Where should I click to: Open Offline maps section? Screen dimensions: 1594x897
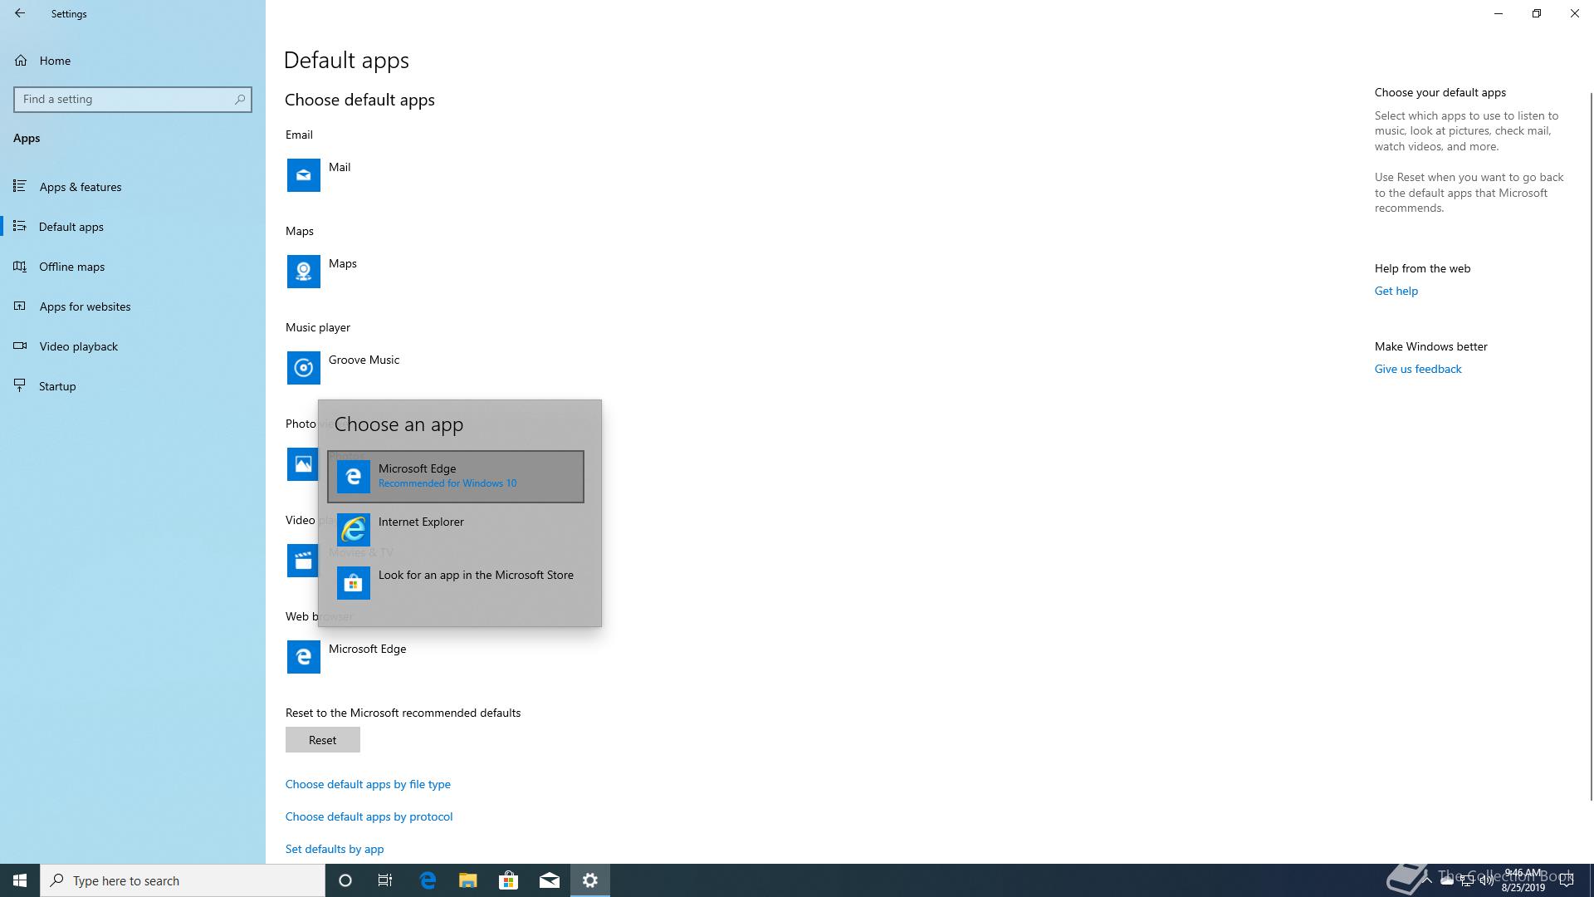(x=133, y=267)
